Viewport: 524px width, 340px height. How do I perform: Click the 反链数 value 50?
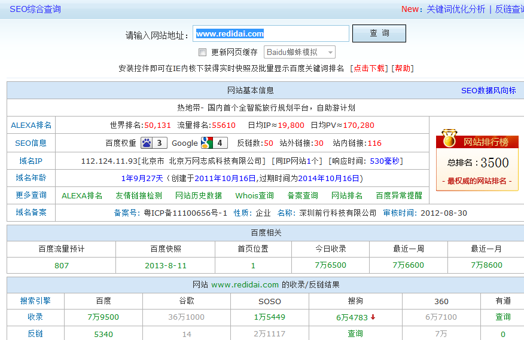269,143
